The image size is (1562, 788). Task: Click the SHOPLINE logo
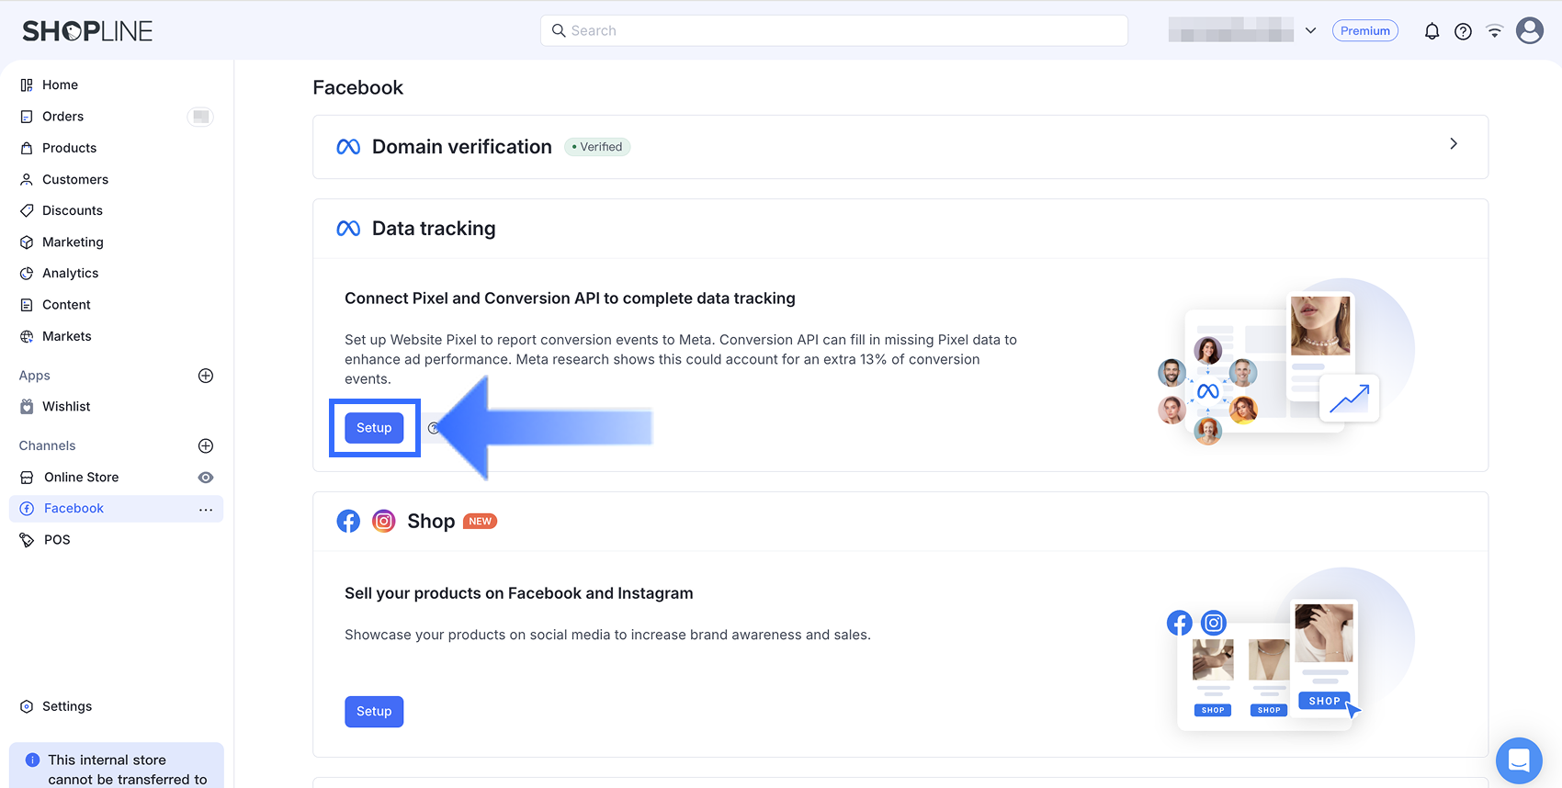click(87, 31)
